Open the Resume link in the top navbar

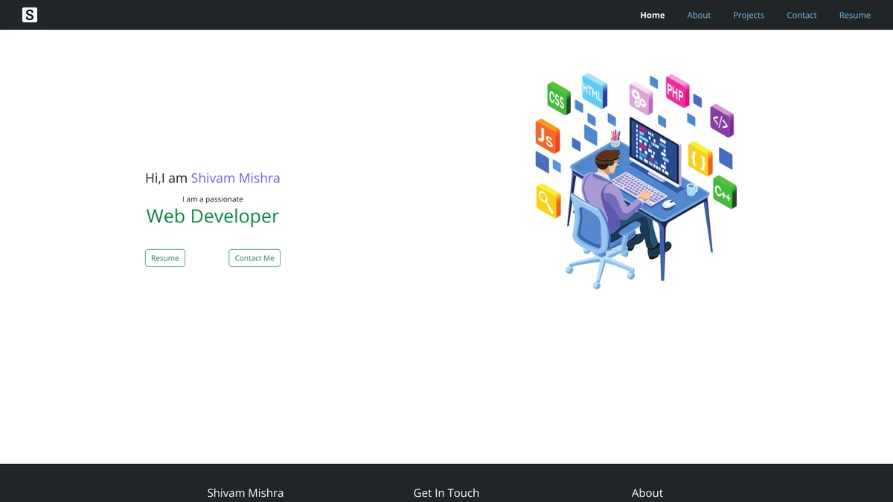coord(854,15)
